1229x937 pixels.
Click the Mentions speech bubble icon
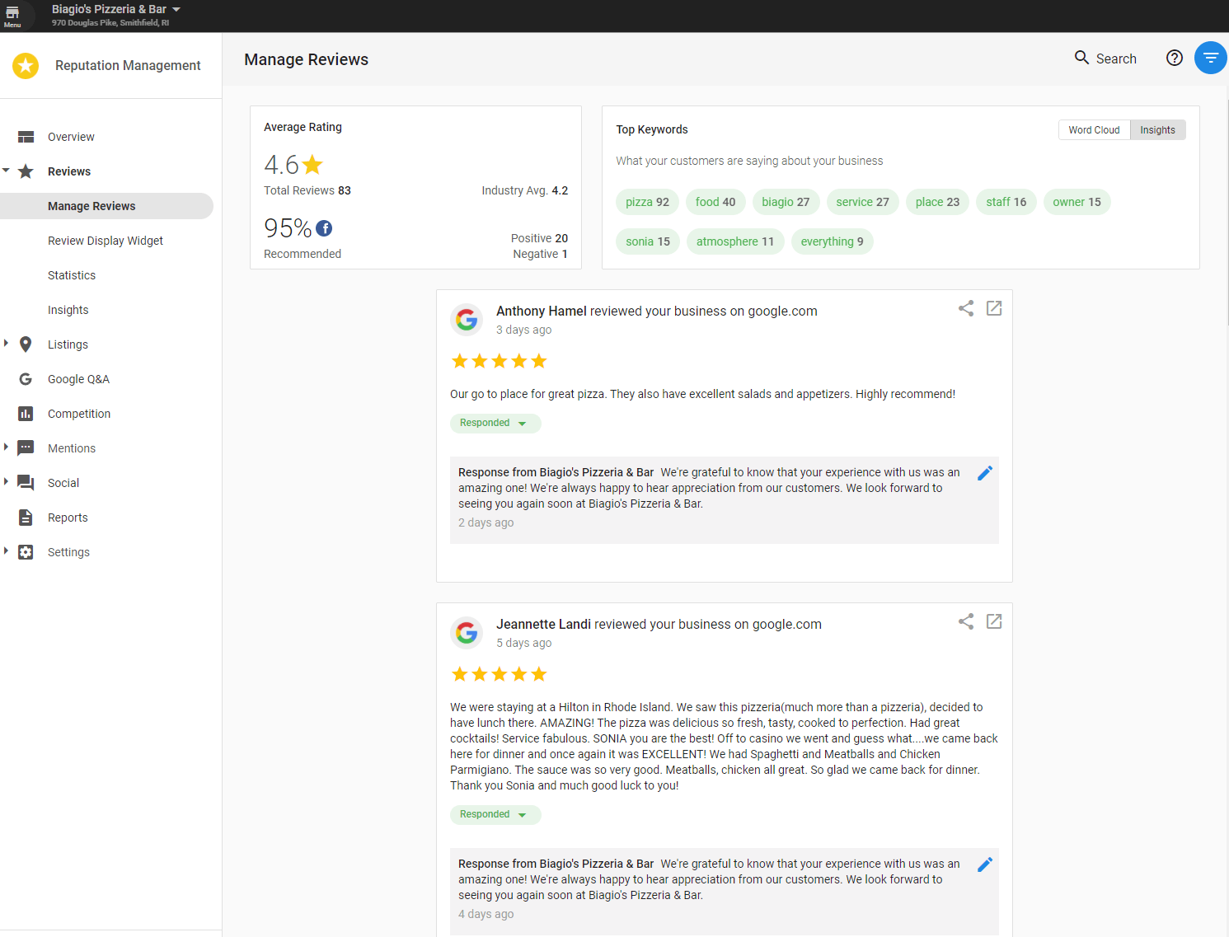(x=26, y=448)
